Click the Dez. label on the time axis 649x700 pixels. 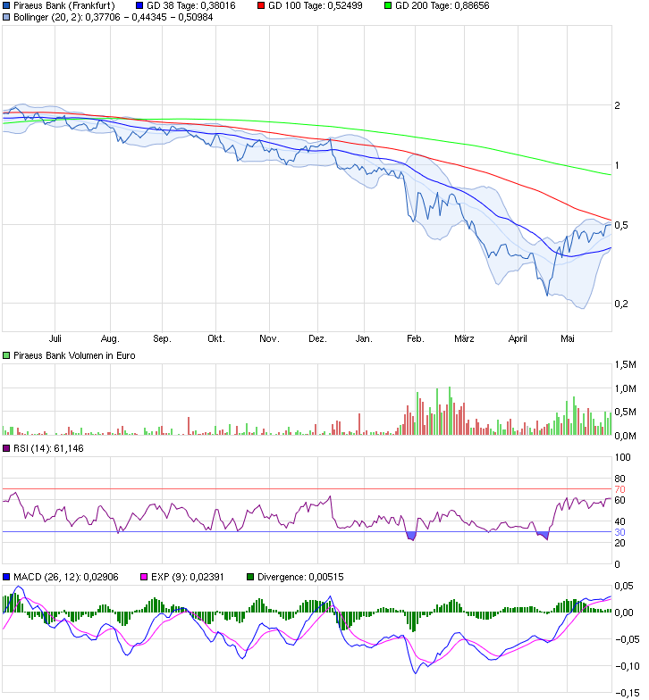317,339
